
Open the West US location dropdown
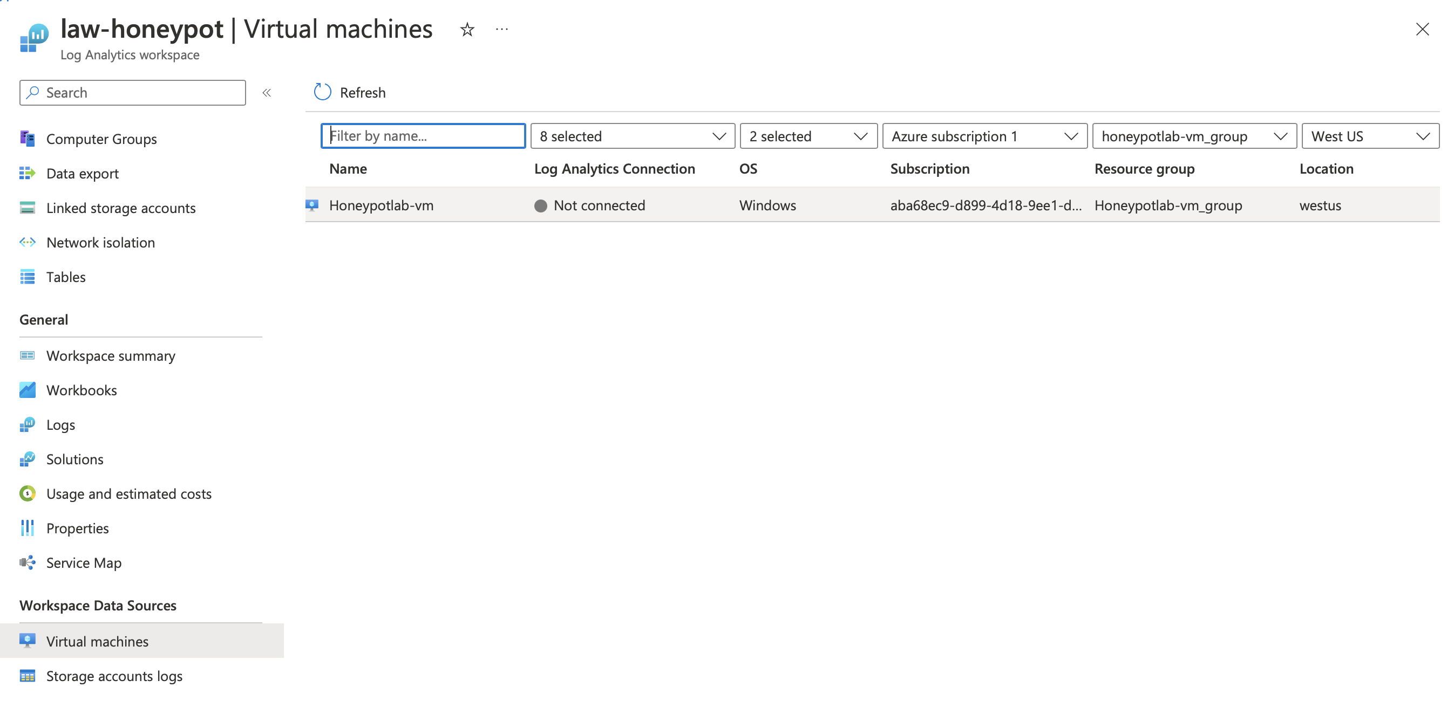tap(1370, 136)
